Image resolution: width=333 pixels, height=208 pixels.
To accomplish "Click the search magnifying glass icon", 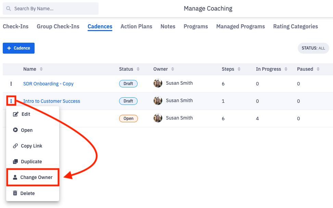I will point(8,8).
